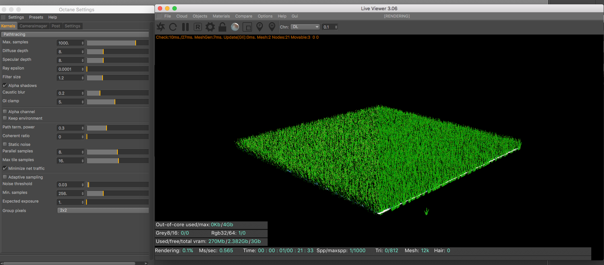
Task: Open the Compare menu
Action: (x=244, y=16)
